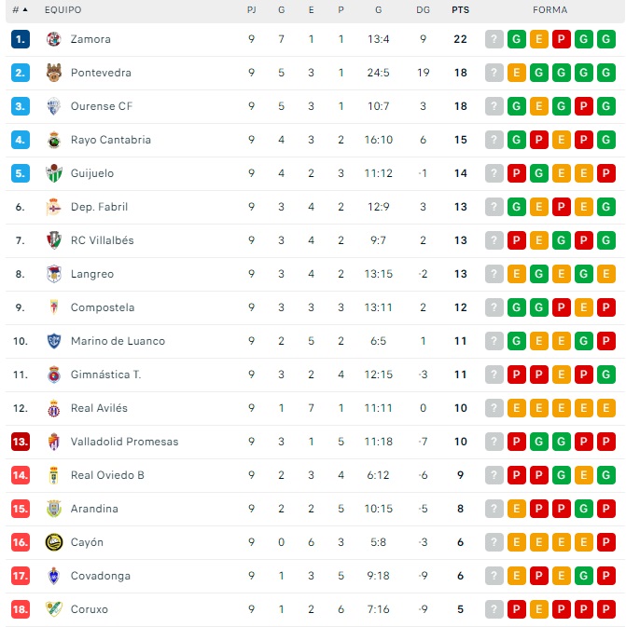
Task: Click the Rayo Cantabria crest icon
Action: click(x=53, y=140)
